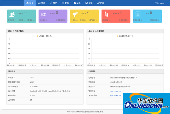Screen dimensions: 170x114
Task: Click 新增游戏 stat on the purple card
Action: [x=43, y=20]
